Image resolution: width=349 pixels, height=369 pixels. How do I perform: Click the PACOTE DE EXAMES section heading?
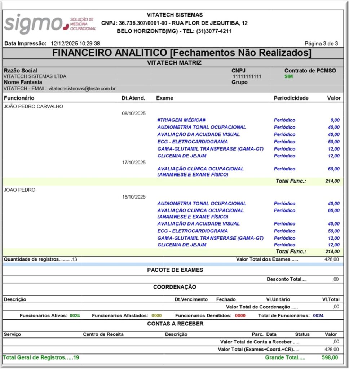(x=175, y=270)
